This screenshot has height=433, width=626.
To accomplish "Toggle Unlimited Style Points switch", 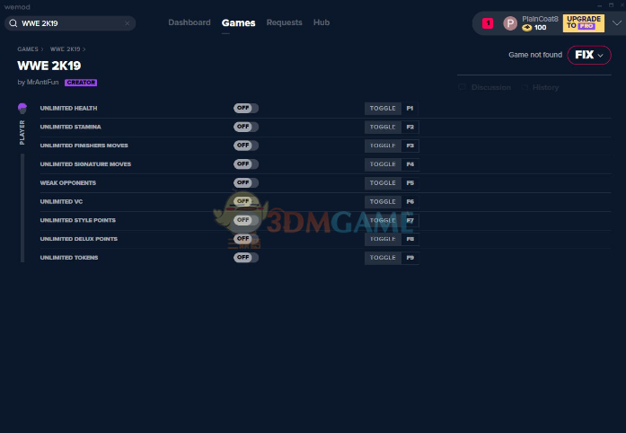I will click(x=246, y=220).
